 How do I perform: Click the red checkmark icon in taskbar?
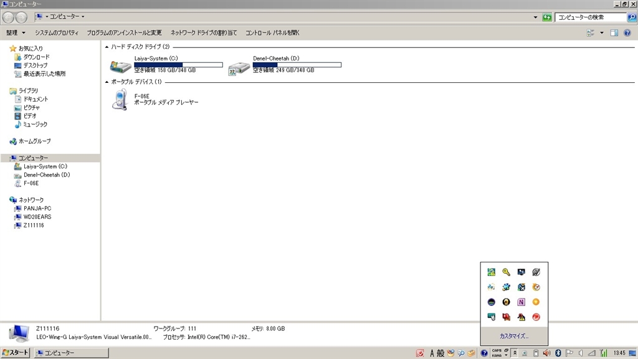click(420, 353)
